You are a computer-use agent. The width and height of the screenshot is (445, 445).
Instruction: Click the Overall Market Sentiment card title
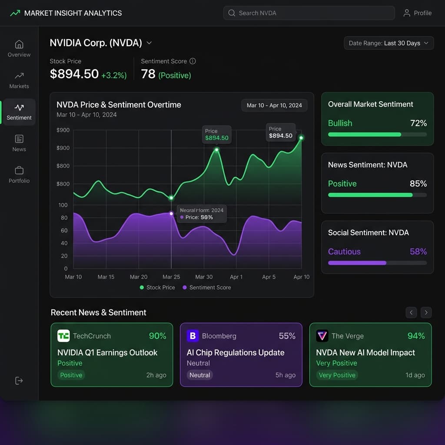371,104
